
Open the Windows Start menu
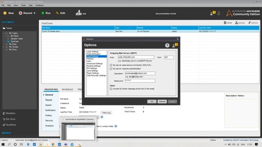click(3, 144)
